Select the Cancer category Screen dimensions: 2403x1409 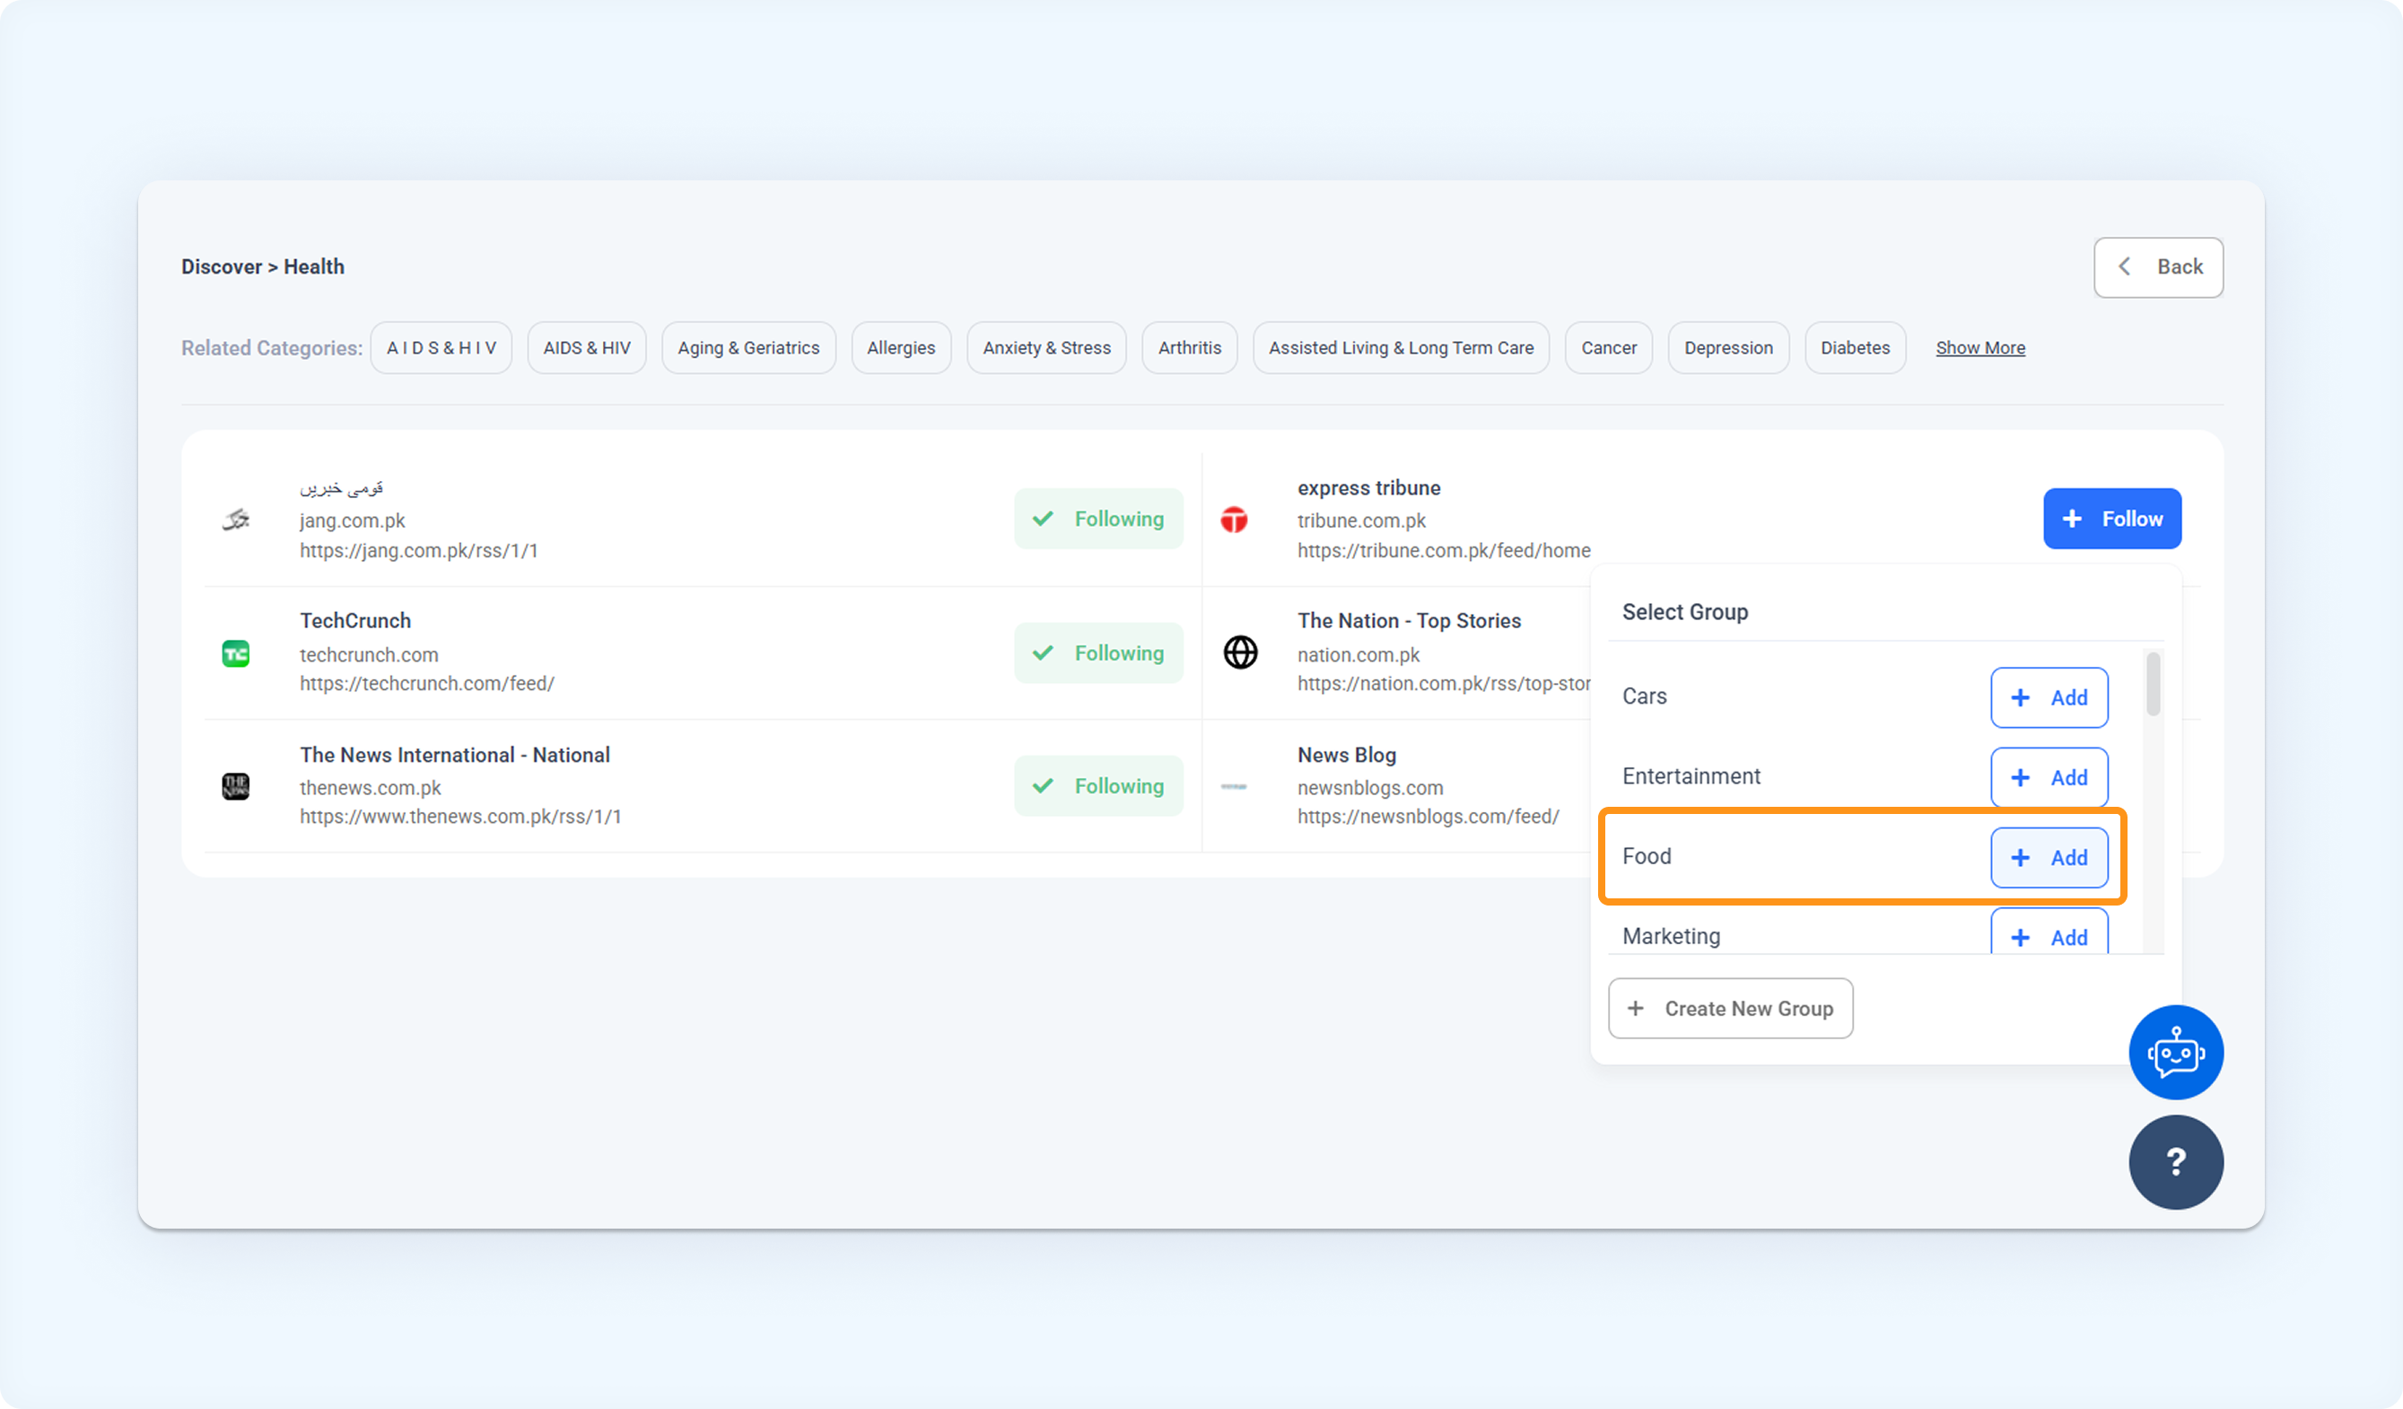[x=1609, y=348]
